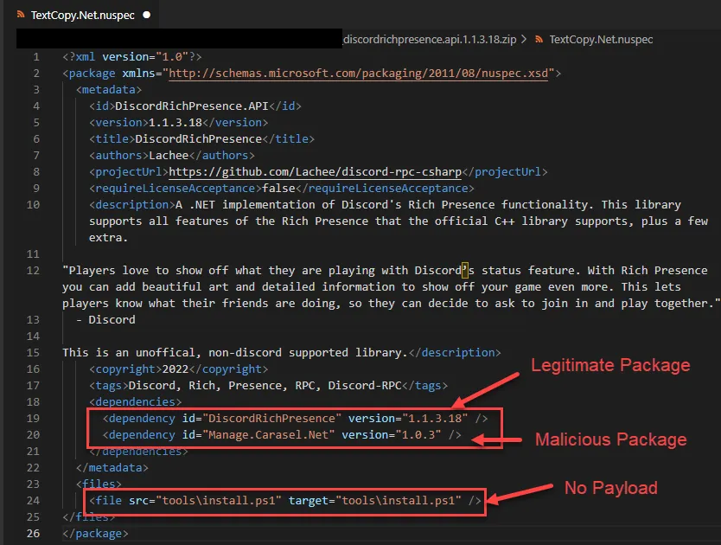Click the text DiscordRichPresence.API in the id tag
Screen dimensions: 721x545
pyautogui.click(x=192, y=106)
